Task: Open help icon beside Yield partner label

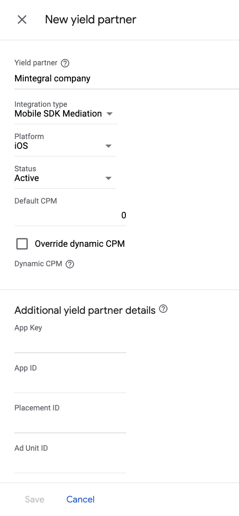Action: (65, 63)
